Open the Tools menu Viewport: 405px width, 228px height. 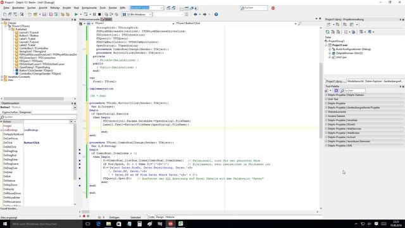tap(103, 8)
